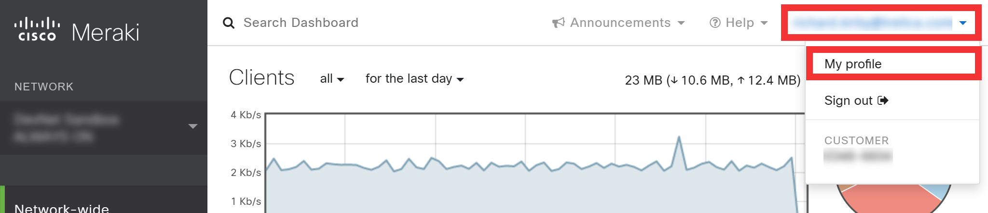988x213 pixels.
Task: Click the Cisco Meraki logo
Action: [x=77, y=30]
